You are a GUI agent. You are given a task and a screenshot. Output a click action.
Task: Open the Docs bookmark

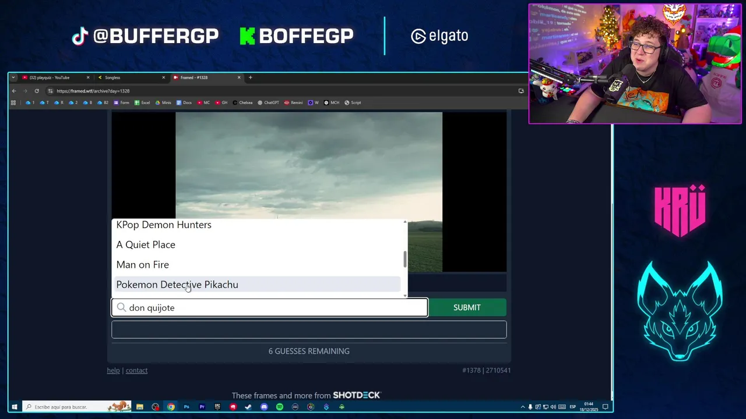pos(184,102)
